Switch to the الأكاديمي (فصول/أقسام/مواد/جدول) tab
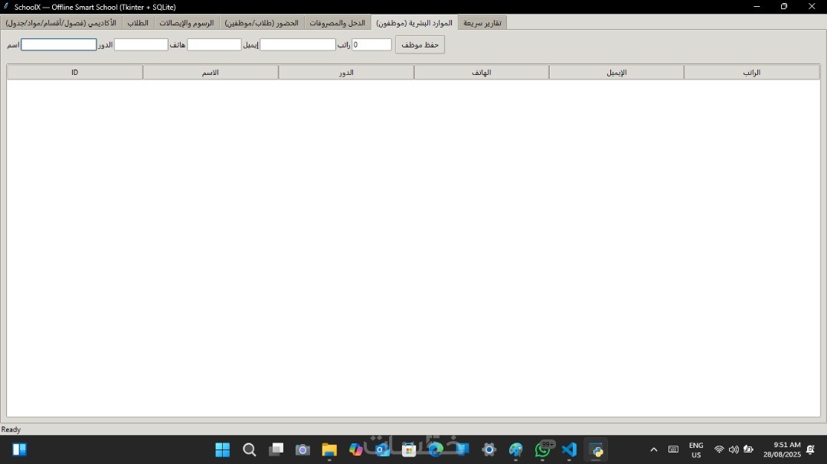This screenshot has width=827, height=464. tap(61, 23)
